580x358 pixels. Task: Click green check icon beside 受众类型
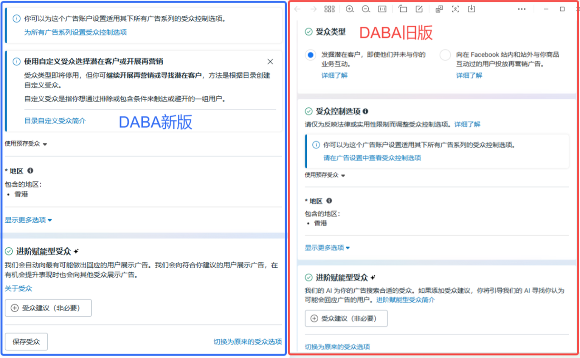coord(309,32)
